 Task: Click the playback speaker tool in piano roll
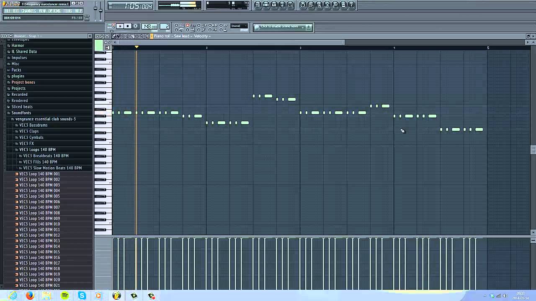147,36
